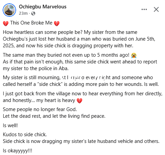Open the Ochiegbu Marvelous profile name link
Image resolution: width=165 pixels, height=155 pixels.
tap(43, 7)
